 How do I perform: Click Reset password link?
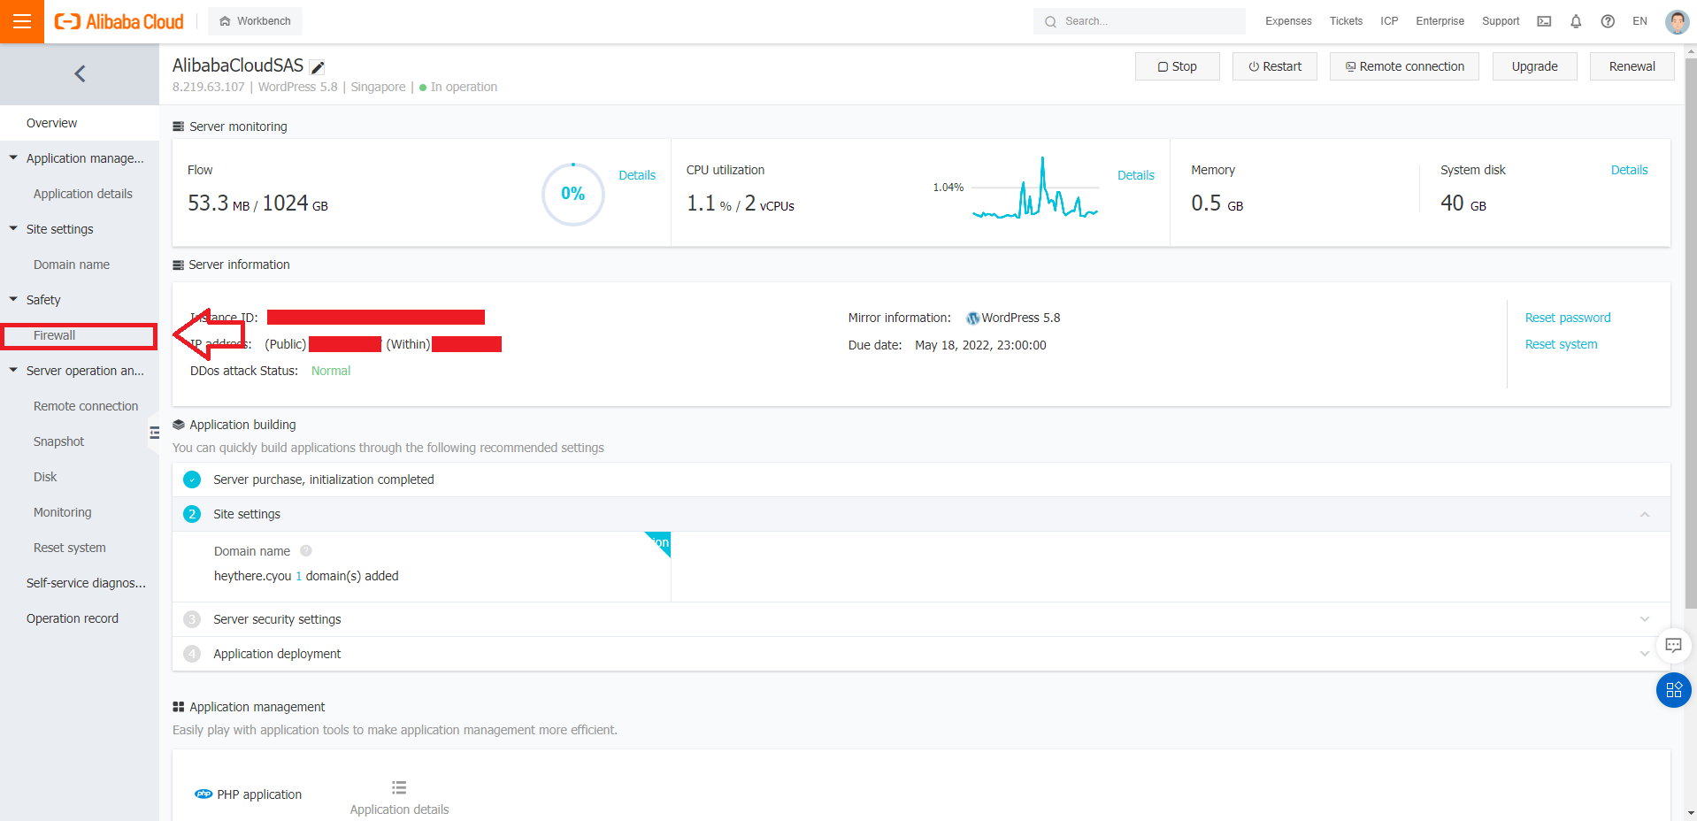point(1568,318)
